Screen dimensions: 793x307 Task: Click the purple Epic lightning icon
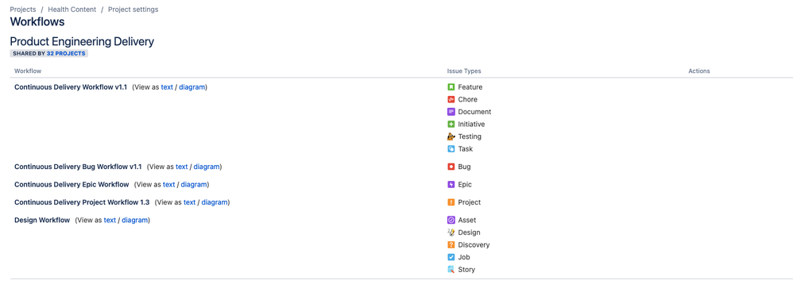(451, 184)
